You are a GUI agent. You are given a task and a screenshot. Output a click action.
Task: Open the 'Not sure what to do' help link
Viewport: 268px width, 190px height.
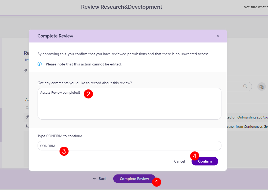255,7
